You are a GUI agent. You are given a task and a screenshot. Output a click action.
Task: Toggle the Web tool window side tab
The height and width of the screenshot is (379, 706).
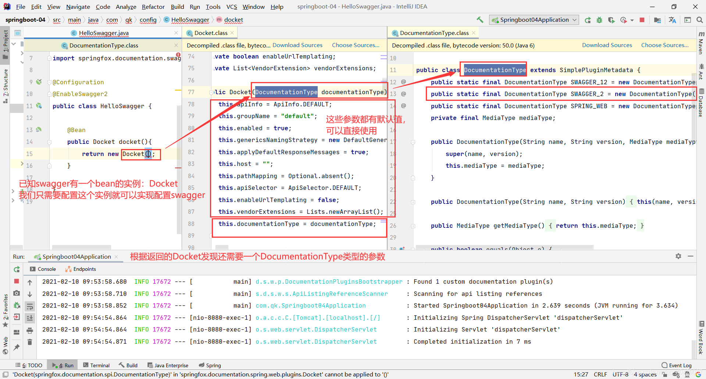(x=5, y=345)
